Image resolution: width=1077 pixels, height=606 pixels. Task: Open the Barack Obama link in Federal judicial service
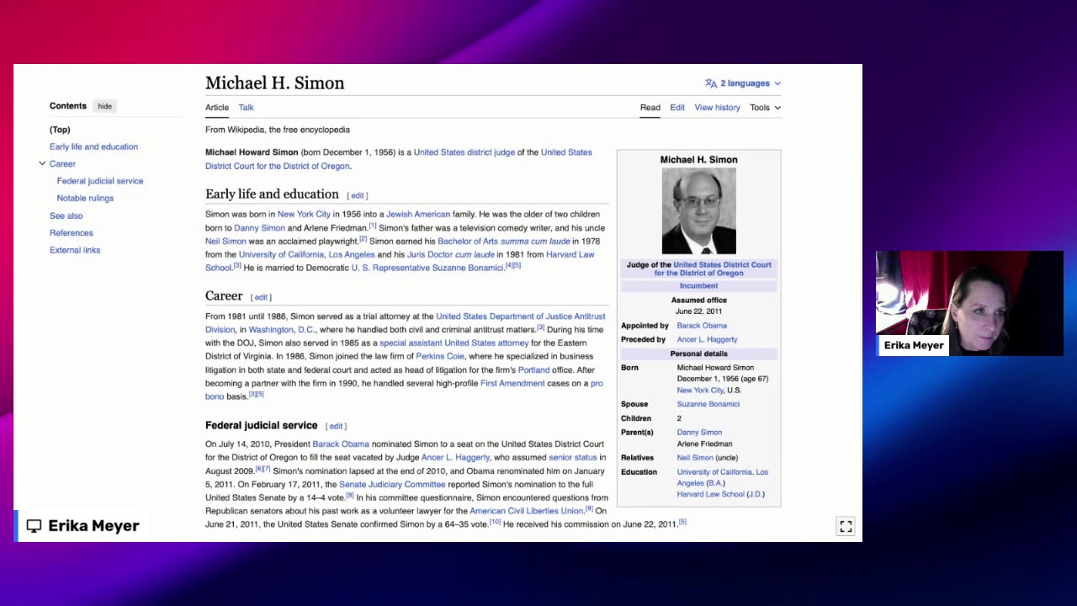point(341,444)
